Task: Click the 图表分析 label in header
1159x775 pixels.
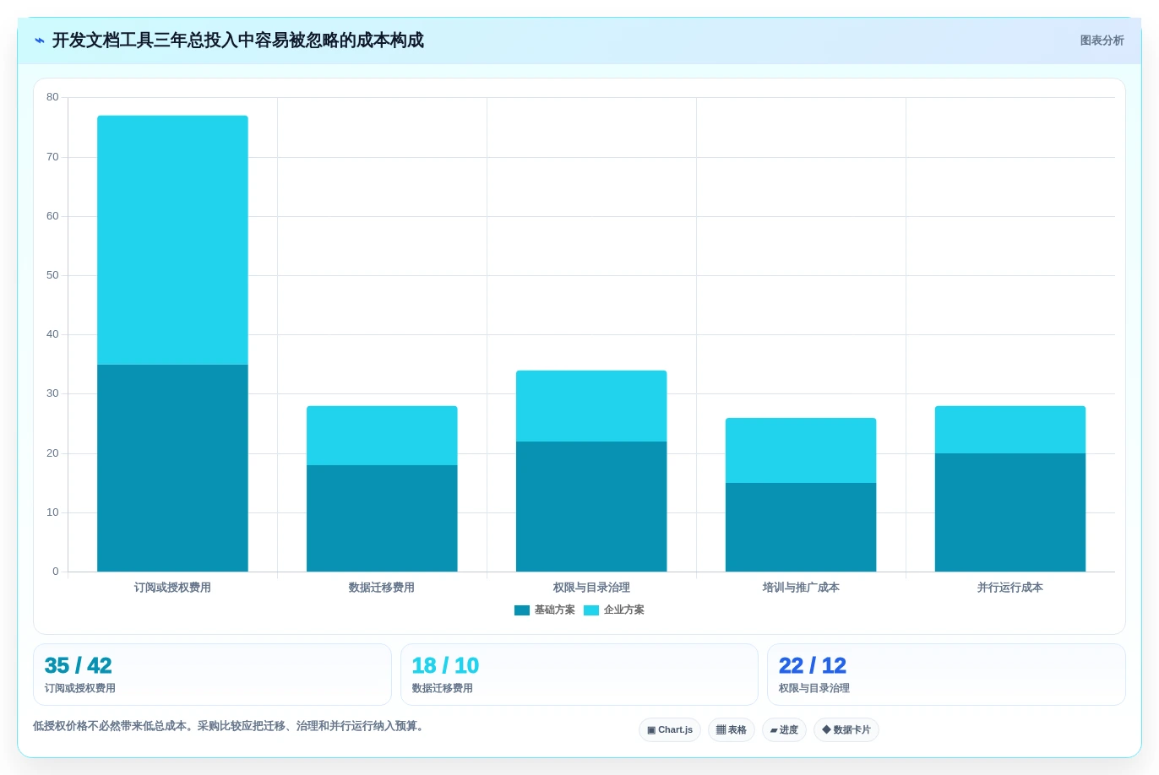Action: 1102,41
